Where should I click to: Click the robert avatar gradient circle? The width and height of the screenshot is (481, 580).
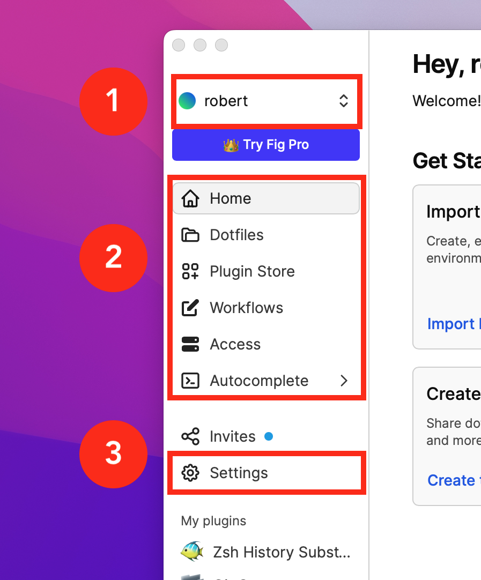pyautogui.click(x=187, y=101)
